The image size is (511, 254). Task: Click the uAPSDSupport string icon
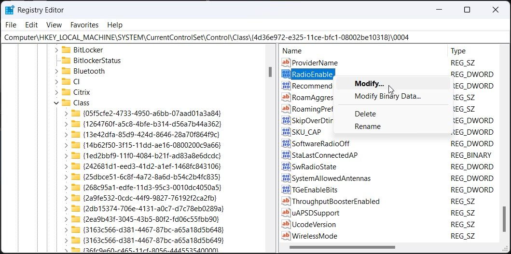(x=286, y=213)
